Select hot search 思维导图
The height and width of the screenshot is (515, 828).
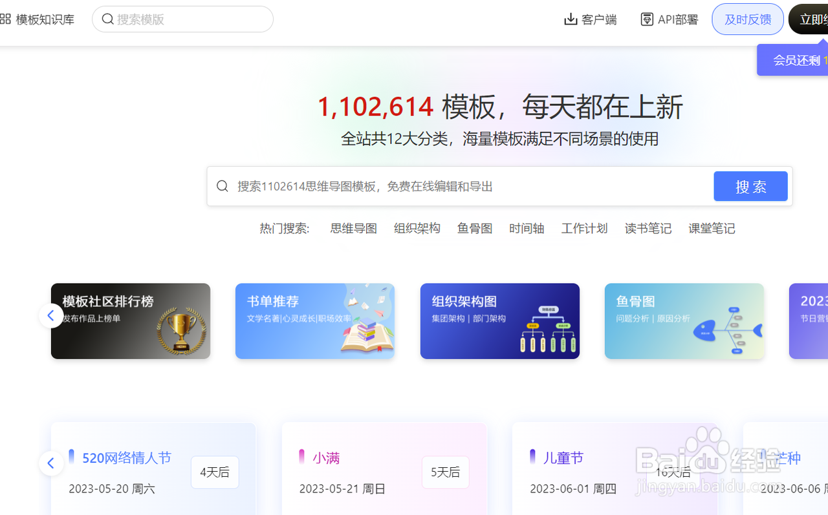point(354,228)
